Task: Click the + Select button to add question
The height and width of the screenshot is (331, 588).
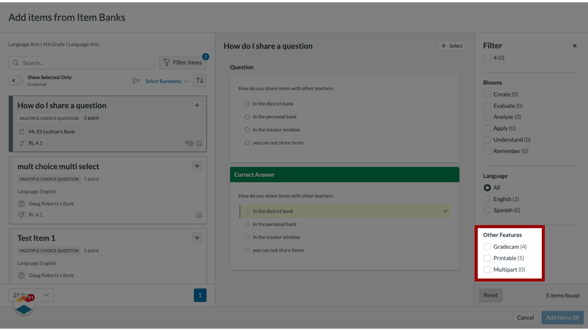Action: click(x=451, y=45)
